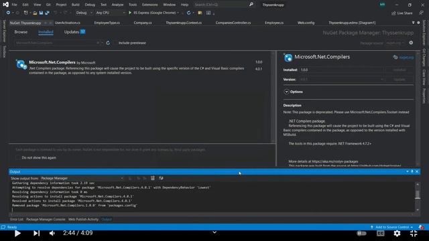Open the Build menu

(x=75, y=5)
